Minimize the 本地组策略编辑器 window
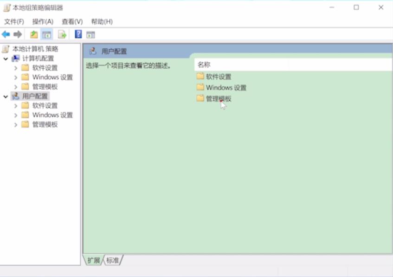 point(332,7)
